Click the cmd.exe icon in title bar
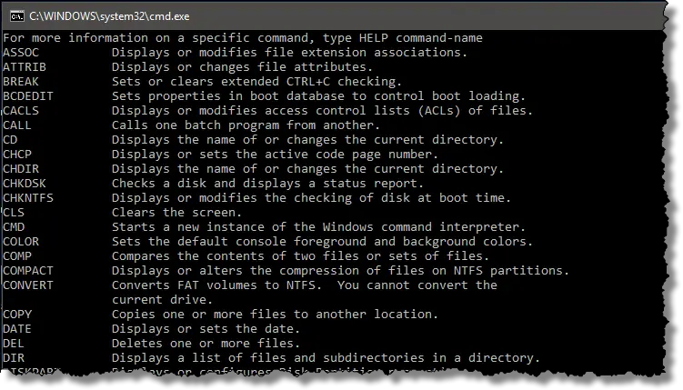 tap(17, 16)
